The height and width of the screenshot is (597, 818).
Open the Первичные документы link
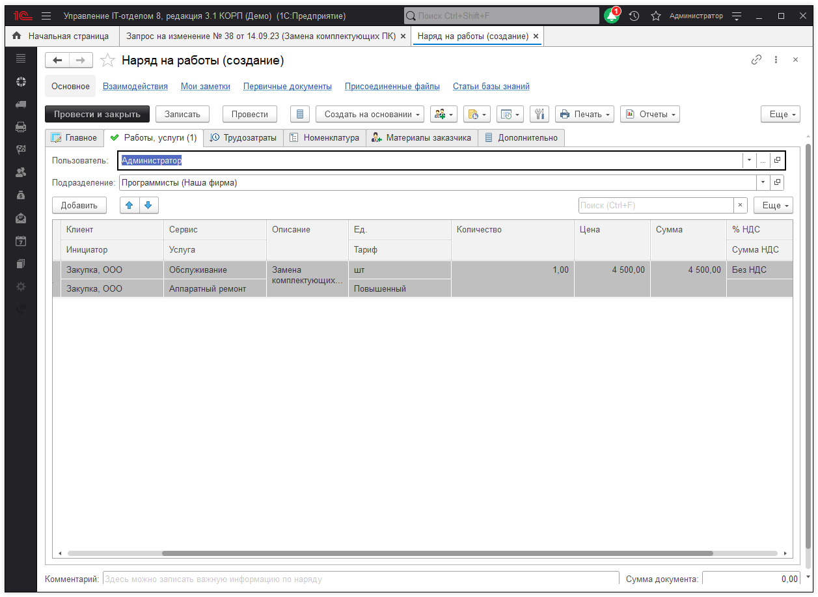(287, 86)
